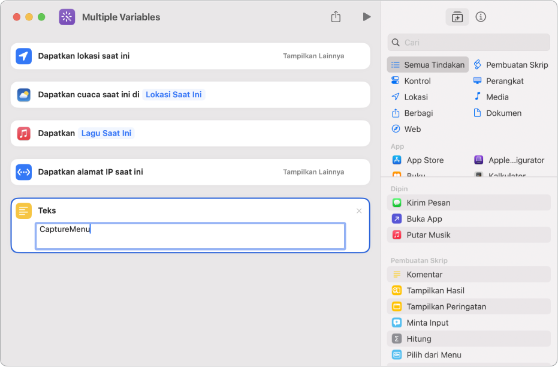Click the Cari search field
This screenshot has width=558, height=367.
point(469,43)
